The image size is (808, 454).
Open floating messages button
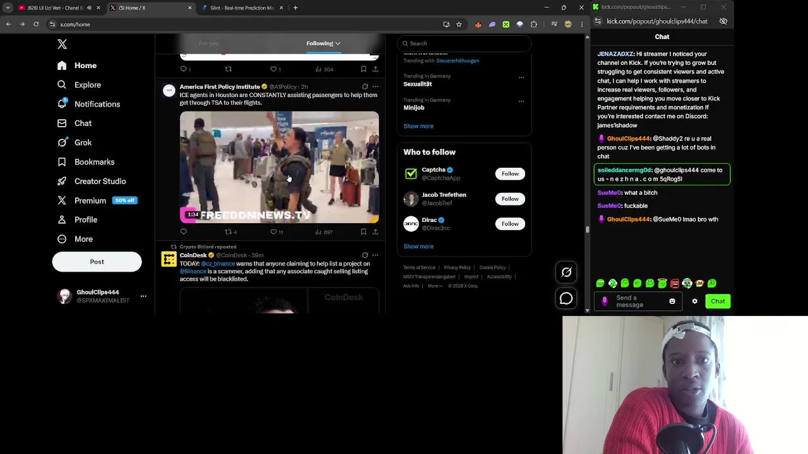pyautogui.click(x=566, y=299)
